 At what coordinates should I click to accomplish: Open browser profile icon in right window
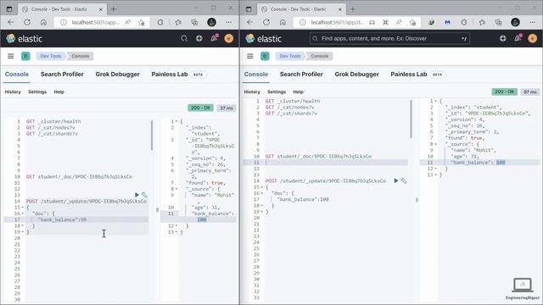point(515,22)
